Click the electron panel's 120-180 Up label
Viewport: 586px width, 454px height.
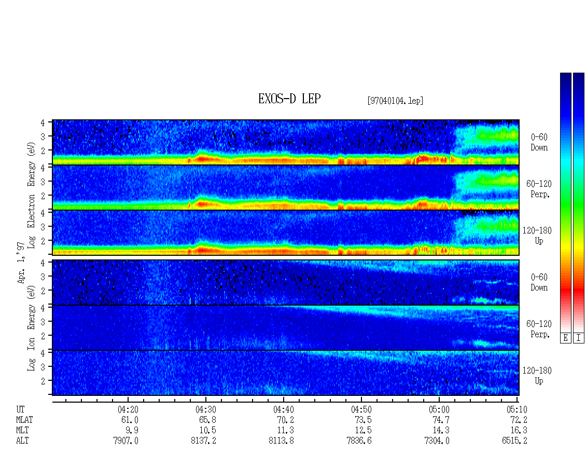pyautogui.click(x=537, y=236)
